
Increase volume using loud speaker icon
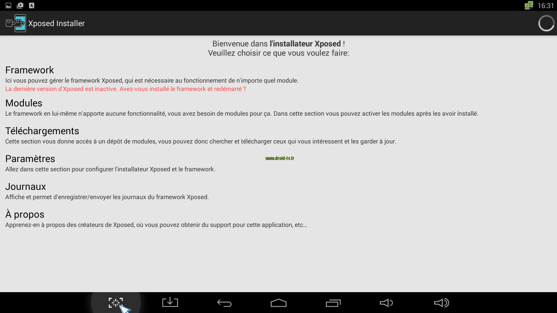[x=441, y=302]
